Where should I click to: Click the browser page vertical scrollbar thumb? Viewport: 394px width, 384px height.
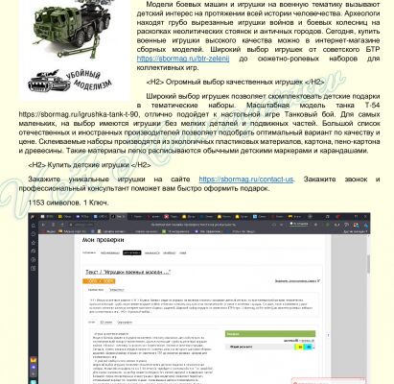[x=368, y=264]
